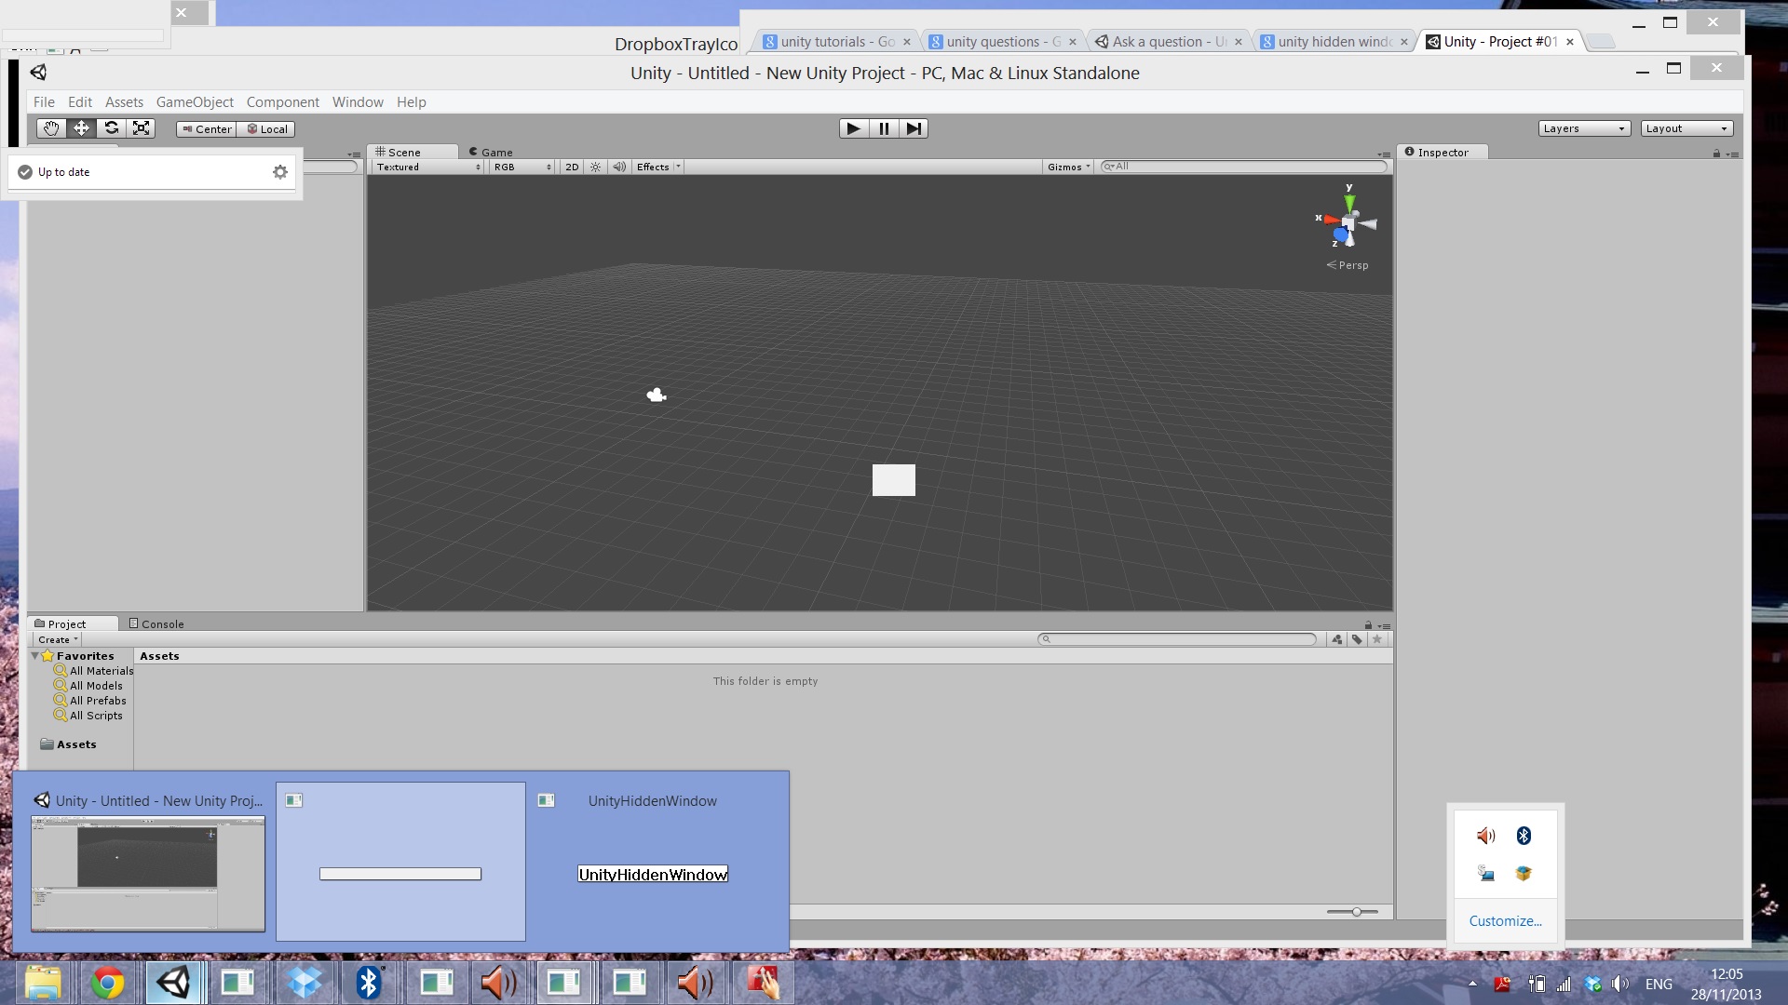
Task: Open the RGB render mode dropdown
Action: point(521,167)
